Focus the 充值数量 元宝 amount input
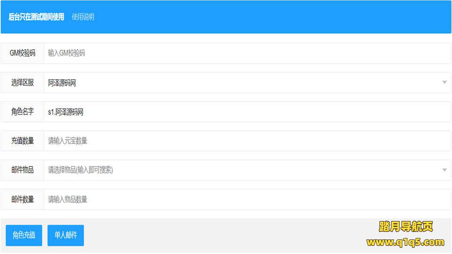The image size is (452, 254). coord(247,141)
